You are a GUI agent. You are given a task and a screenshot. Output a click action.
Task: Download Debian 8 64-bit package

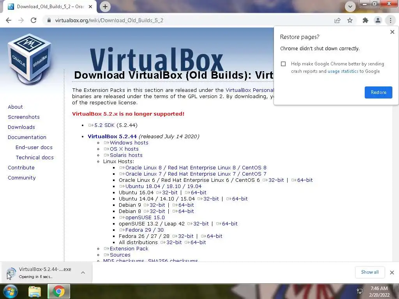point(183,211)
